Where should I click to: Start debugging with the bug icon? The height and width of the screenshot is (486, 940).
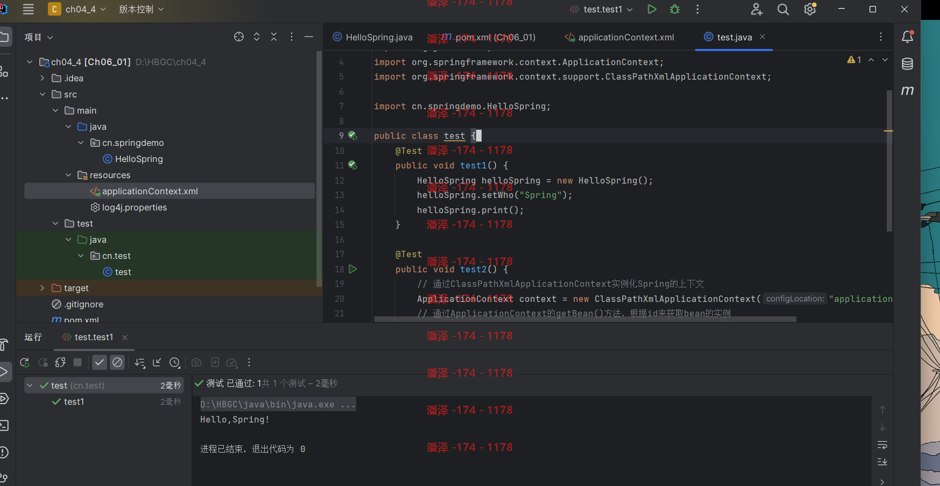pyautogui.click(x=675, y=9)
